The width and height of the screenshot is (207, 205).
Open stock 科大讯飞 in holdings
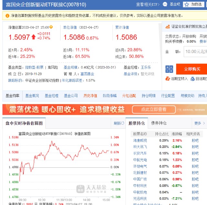[140, 147]
